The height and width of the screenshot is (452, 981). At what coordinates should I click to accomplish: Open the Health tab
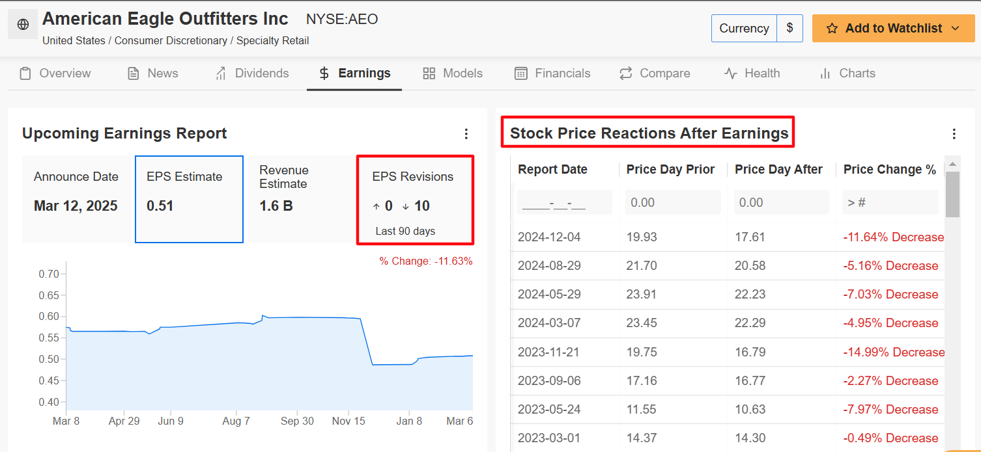pos(752,73)
